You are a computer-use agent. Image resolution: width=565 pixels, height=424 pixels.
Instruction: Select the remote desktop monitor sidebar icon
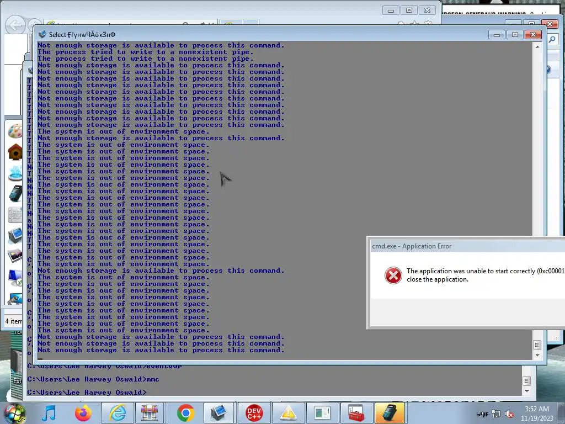[15, 278]
